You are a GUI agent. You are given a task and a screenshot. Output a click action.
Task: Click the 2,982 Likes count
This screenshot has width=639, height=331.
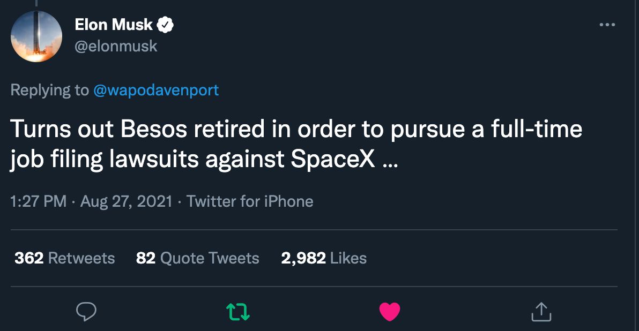(x=323, y=258)
